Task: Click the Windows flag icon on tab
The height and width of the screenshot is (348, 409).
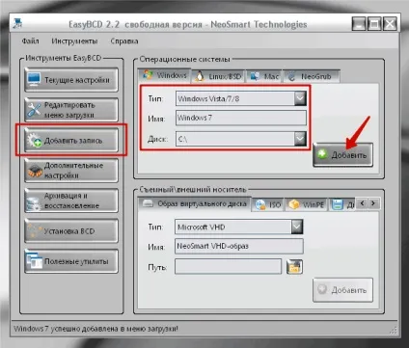Action: 148,74
